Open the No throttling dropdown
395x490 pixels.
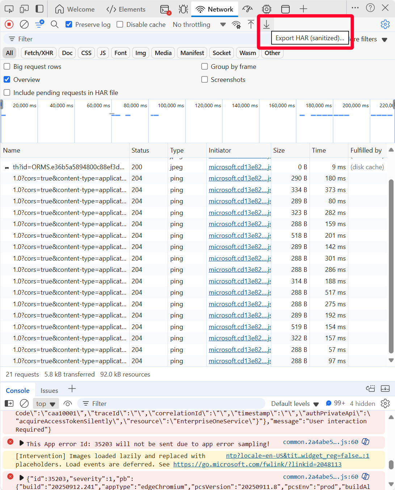tap(199, 24)
